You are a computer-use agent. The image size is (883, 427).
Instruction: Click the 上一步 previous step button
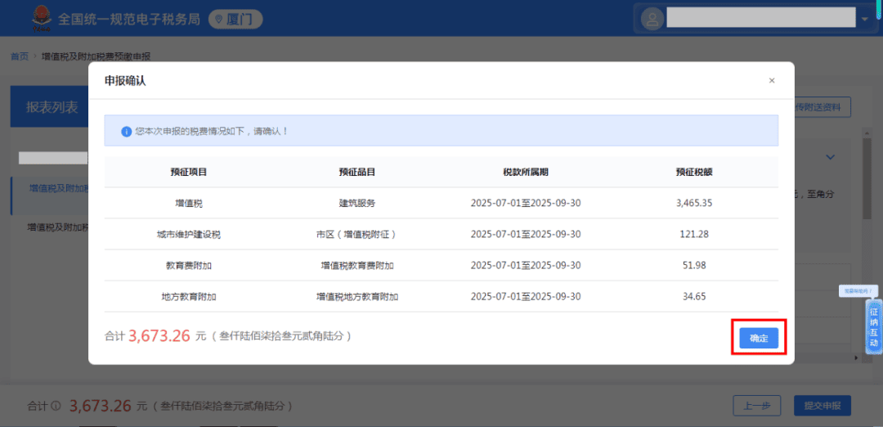click(756, 406)
